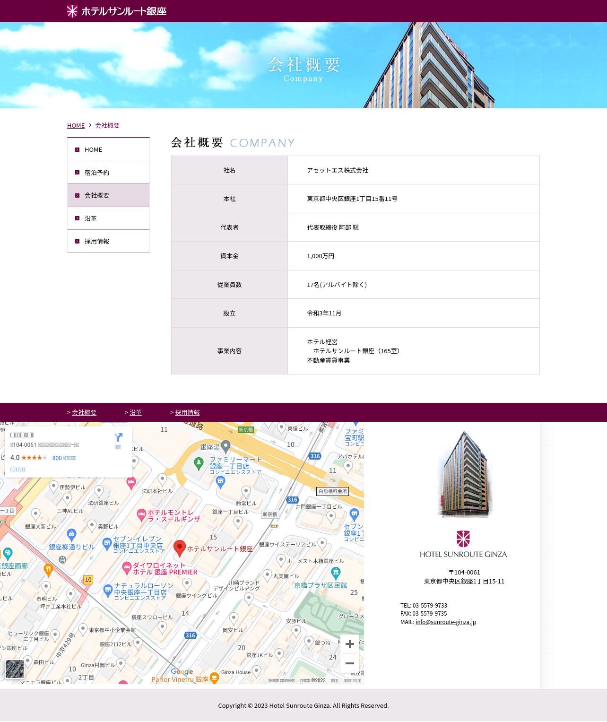Click 東京都中小企業会館 map pin
Screen dimensions: 607x722
click(x=83, y=629)
